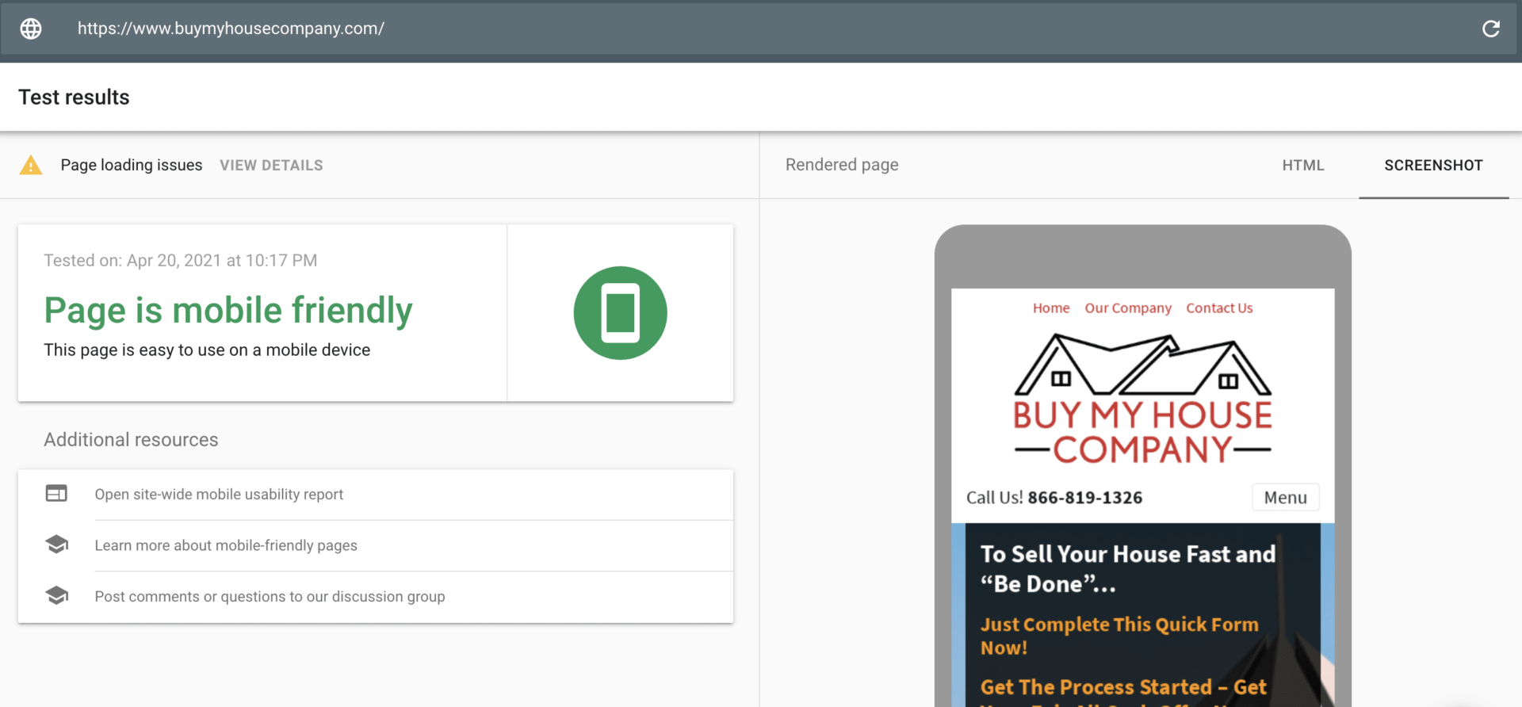Screen dimensions: 1522x707
Task: Click the 'Page is mobile friendly' heading
Action: (228, 310)
